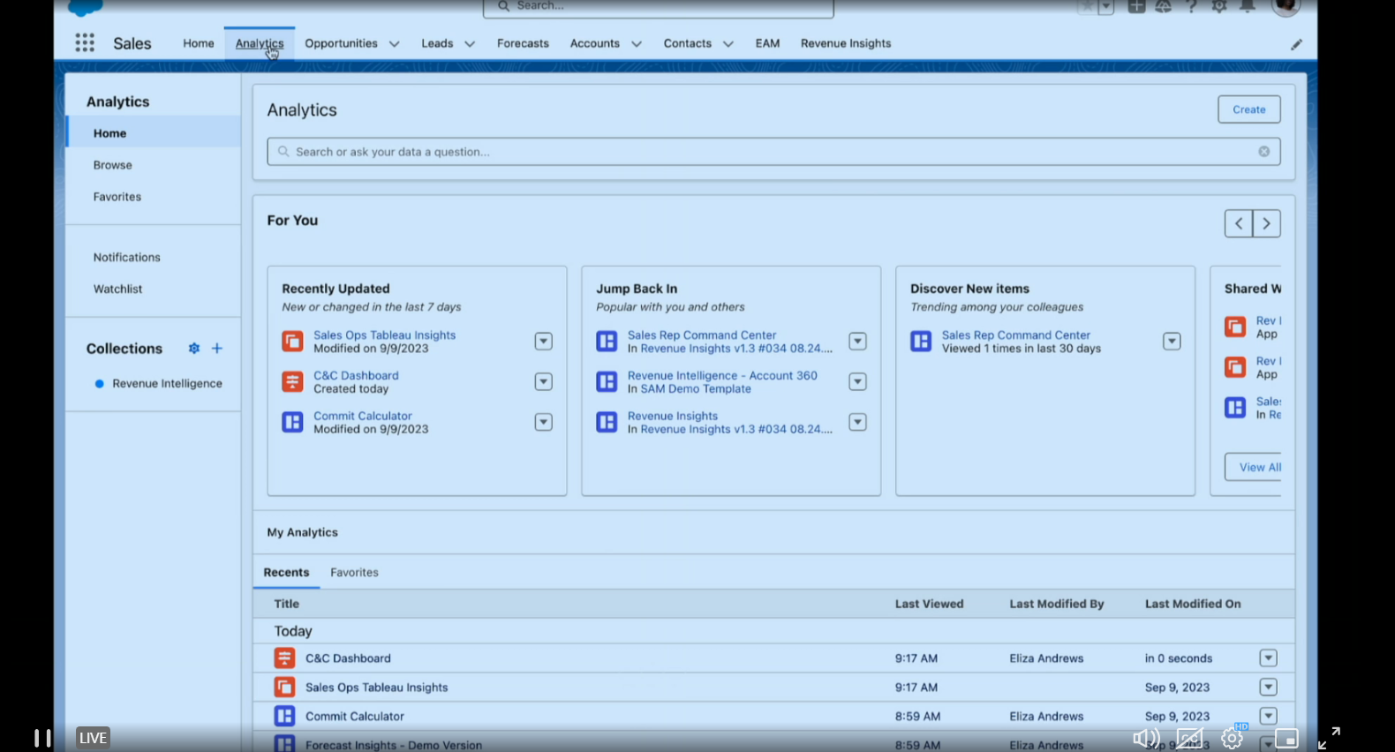Click the C&C Dashboard icon in Recently Updated
Viewport: 1395px width, 752px height.
point(292,382)
